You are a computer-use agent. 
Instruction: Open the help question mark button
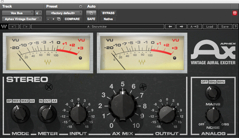pos(235,27)
